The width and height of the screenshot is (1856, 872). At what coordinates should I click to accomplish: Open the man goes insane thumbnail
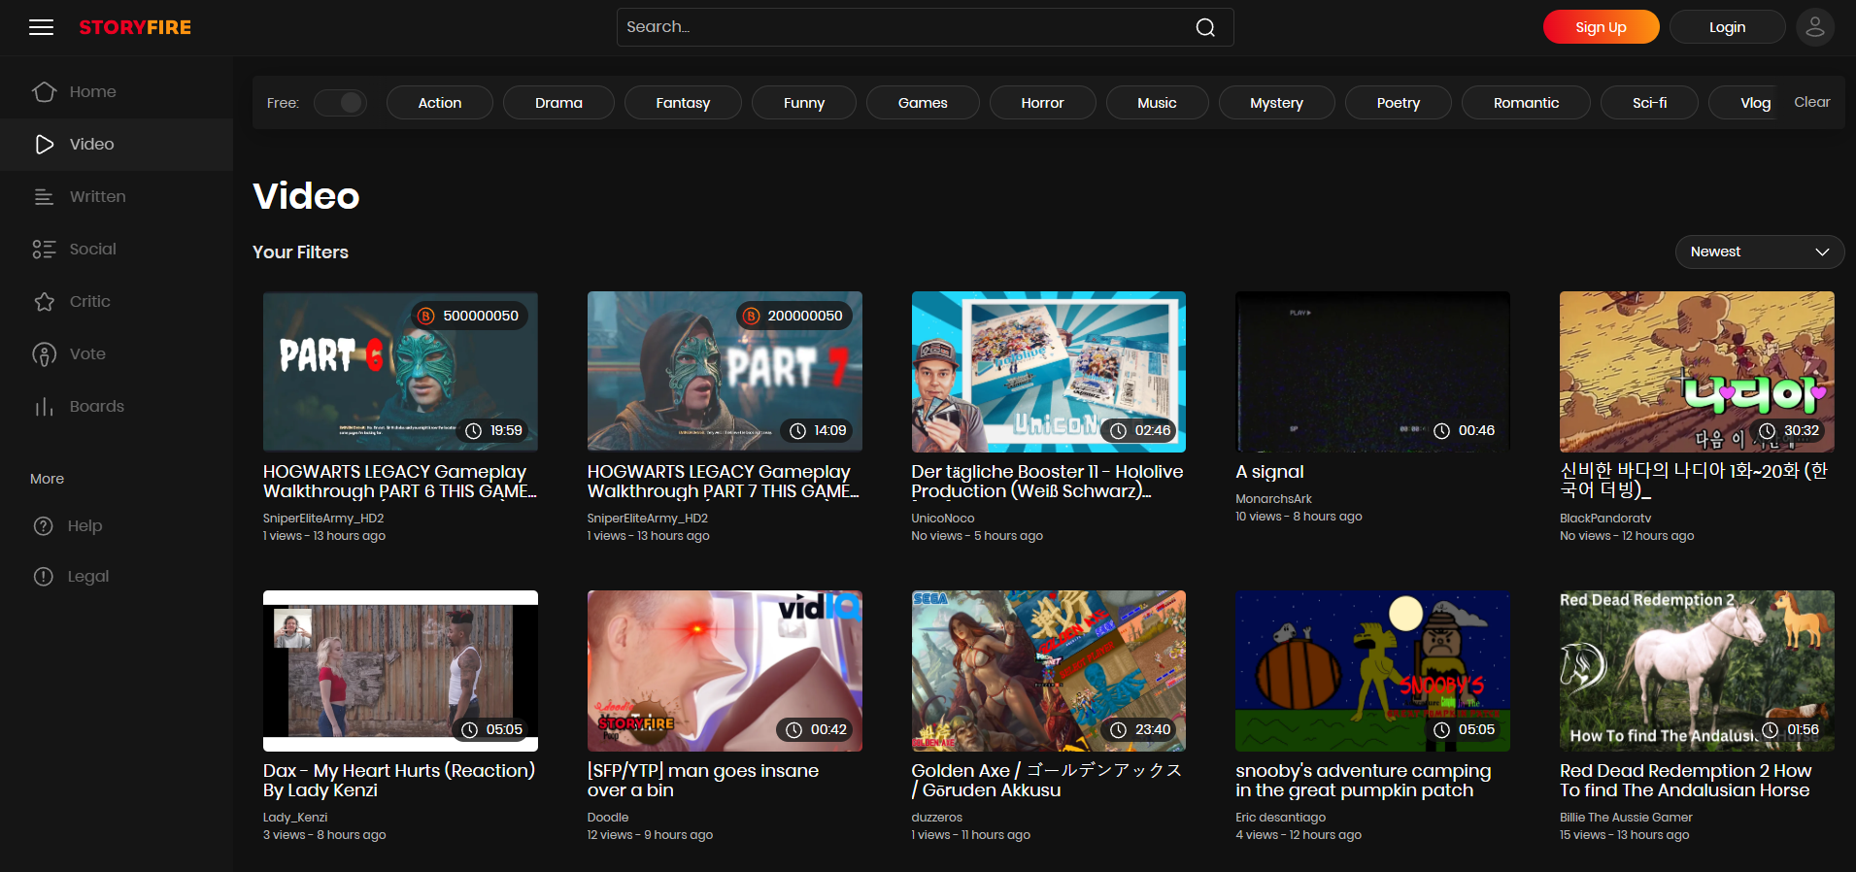click(725, 671)
